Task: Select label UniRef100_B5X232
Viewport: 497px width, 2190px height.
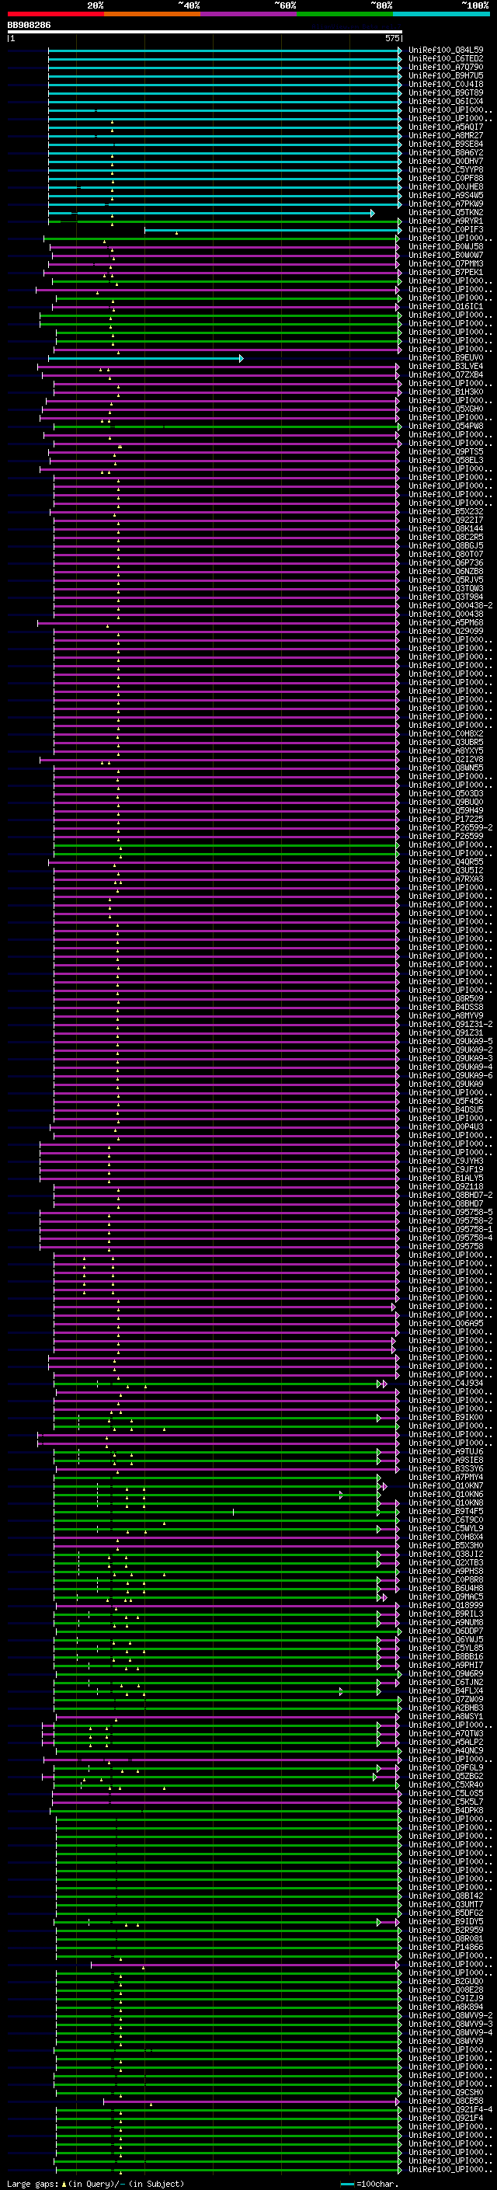Action: 446,512
